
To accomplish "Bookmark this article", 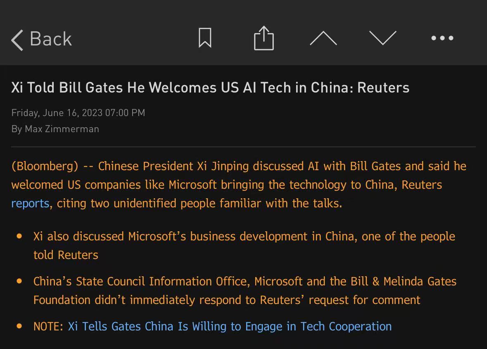I will 205,38.
